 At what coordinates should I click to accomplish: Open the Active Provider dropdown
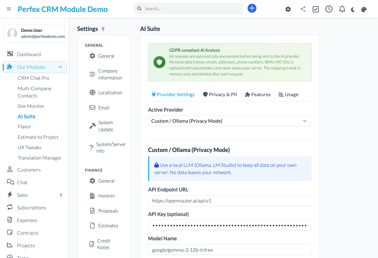click(230, 121)
